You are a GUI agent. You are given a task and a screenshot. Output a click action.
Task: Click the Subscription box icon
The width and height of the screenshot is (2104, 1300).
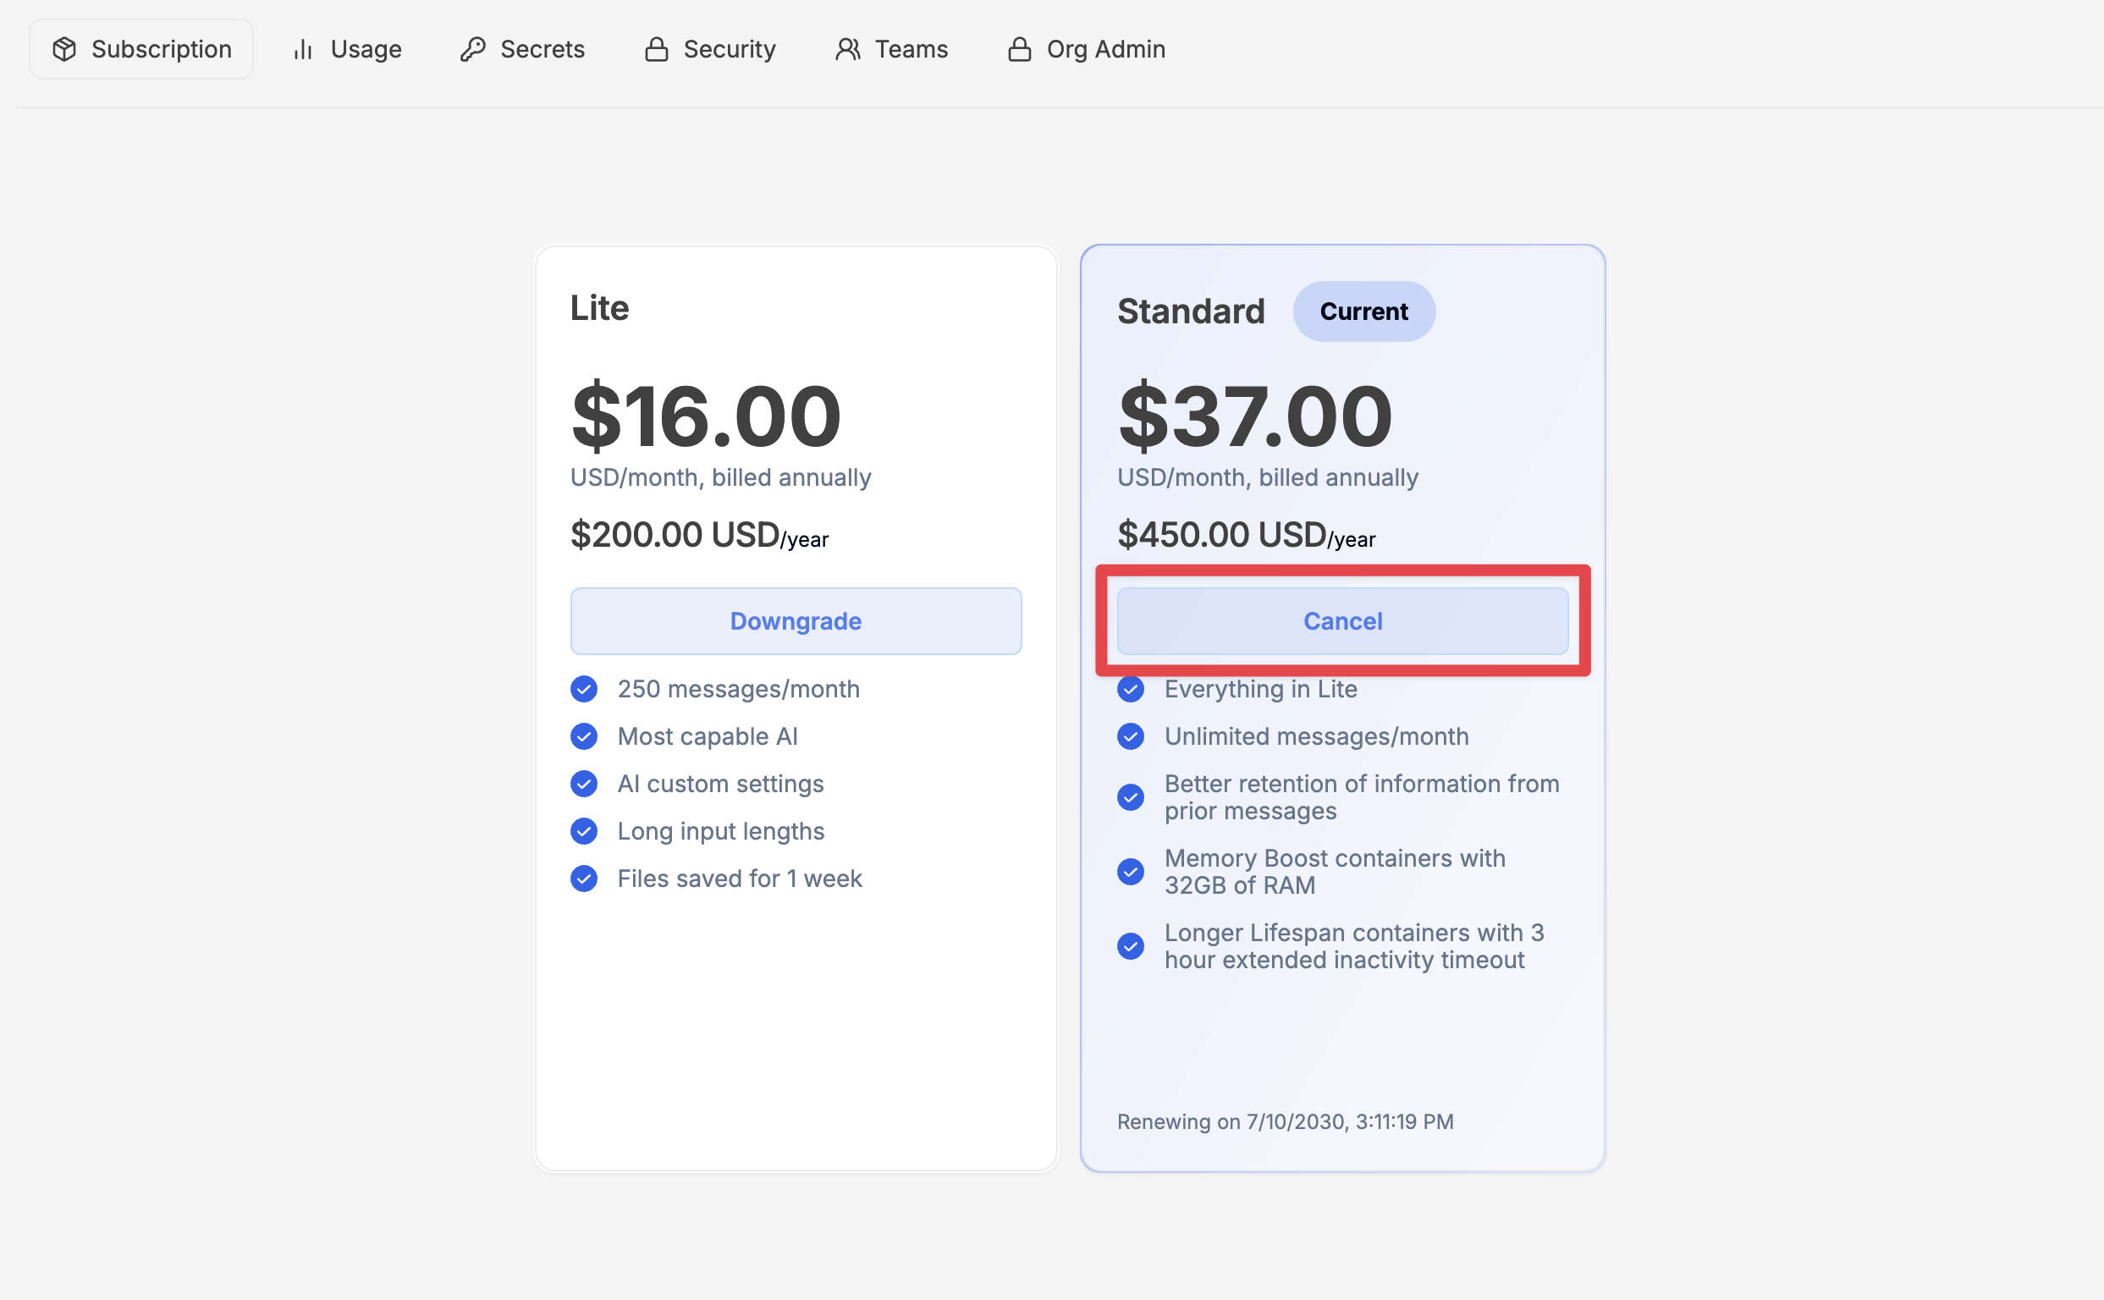pos(64,49)
